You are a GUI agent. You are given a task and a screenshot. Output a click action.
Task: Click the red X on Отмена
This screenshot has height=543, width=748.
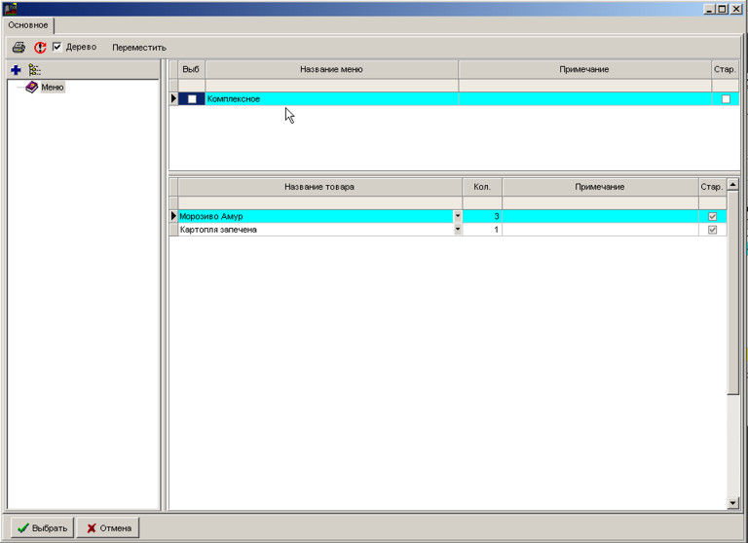point(92,528)
